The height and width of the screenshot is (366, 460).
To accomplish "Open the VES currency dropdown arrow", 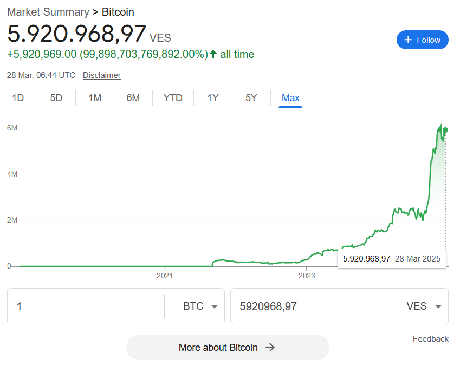I will pyautogui.click(x=438, y=306).
